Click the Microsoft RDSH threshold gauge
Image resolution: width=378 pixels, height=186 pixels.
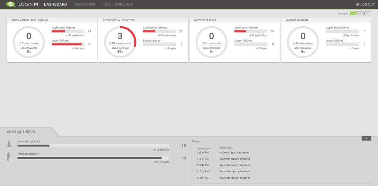212,42
